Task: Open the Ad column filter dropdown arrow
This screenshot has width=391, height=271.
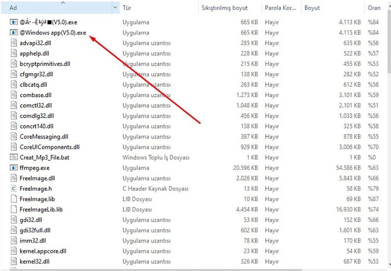Action: (x=115, y=8)
